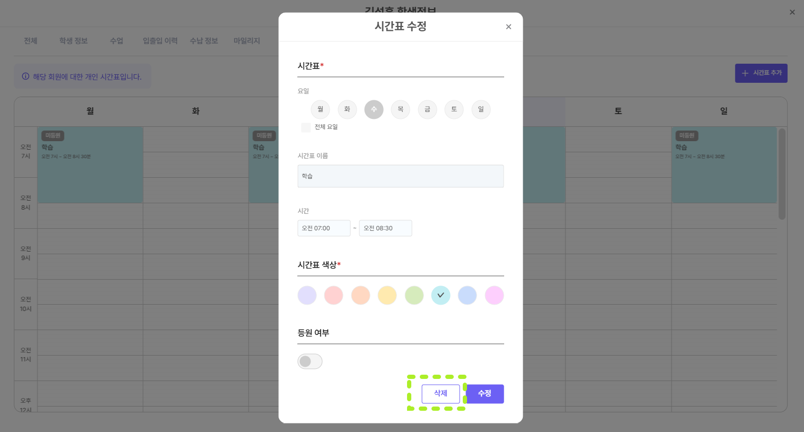Screen dimensions: 804x432
Task: Select the 일 day circle
Action: [x=481, y=109]
